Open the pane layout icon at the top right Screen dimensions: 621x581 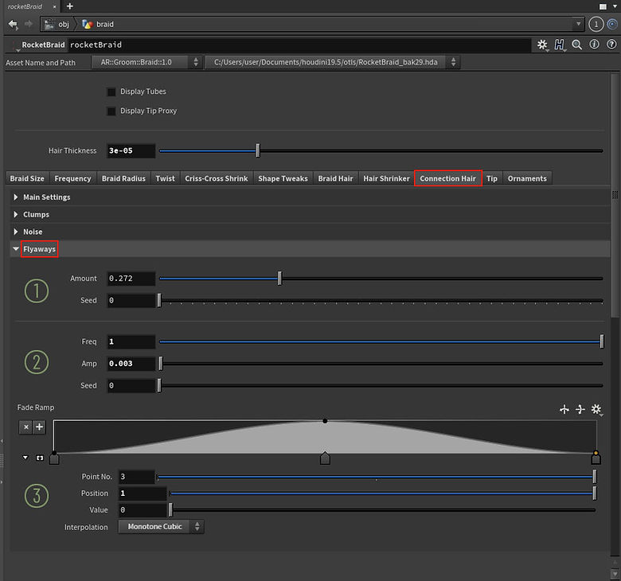point(603,6)
